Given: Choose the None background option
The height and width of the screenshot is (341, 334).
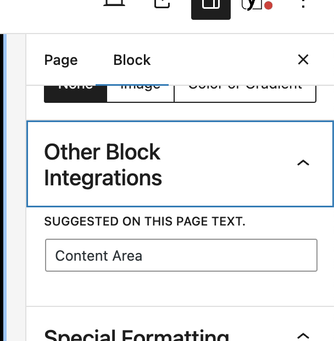Looking at the screenshot, I should click(76, 94).
